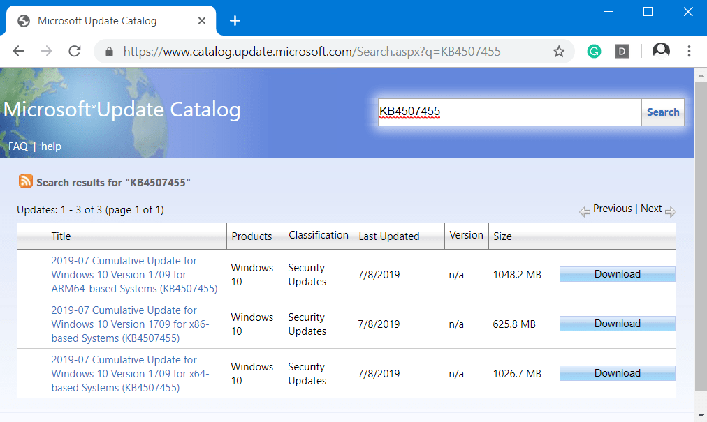Click Security Updates in the x86 row
The image size is (707, 422).
(307, 324)
